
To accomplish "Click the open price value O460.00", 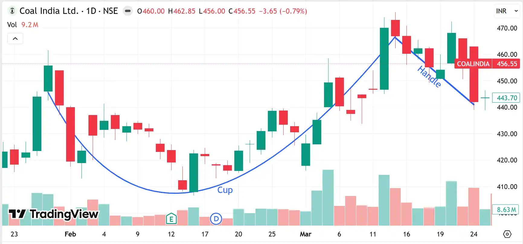I will pyautogui.click(x=151, y=11).
